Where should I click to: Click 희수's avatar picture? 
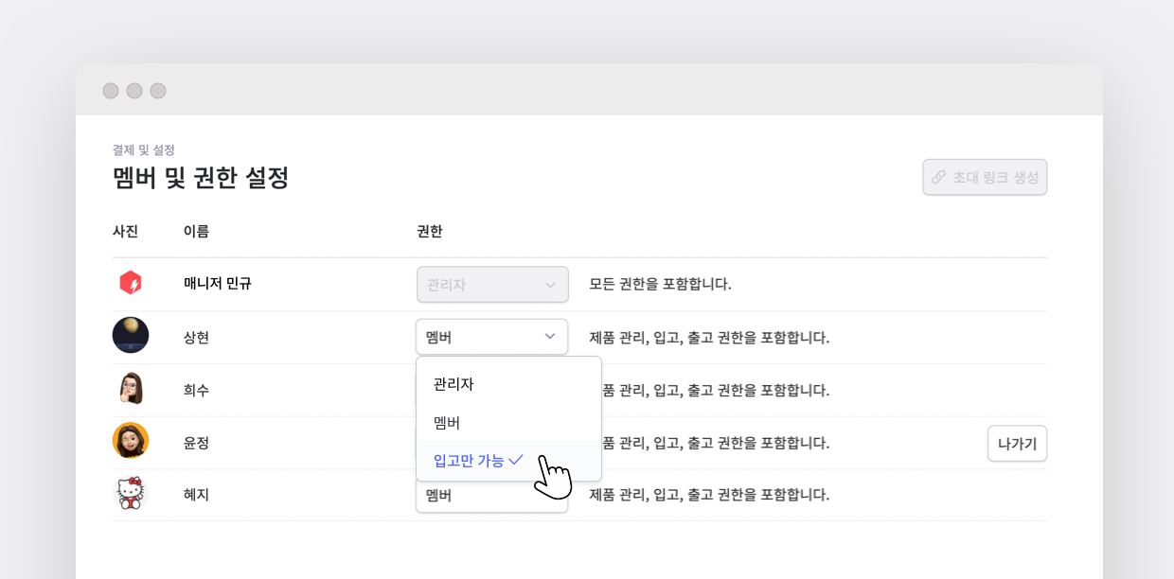coord(131,388)
